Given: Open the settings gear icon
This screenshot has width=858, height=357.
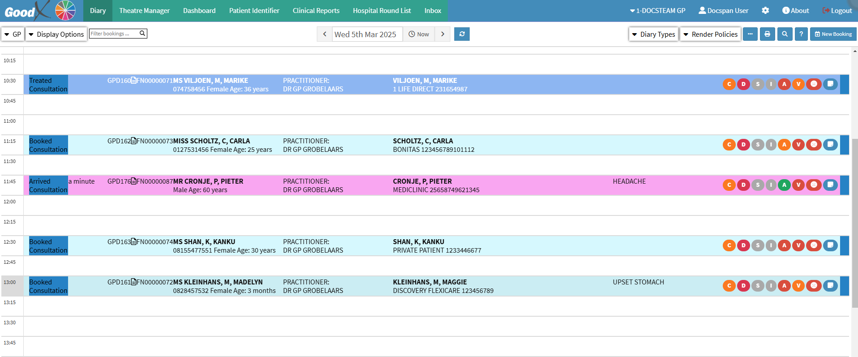Looking at the screenshot, I should pyautogui.click(x=765, y=10).
